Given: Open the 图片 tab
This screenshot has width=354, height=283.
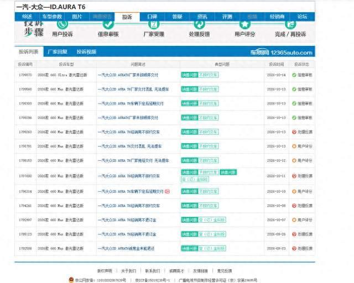Looking at the screenshot, I should tap(77, 17).
